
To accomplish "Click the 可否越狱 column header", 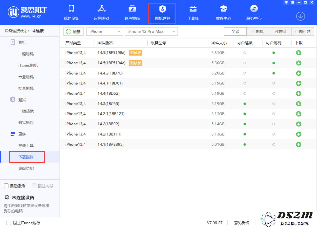I will point(245,43).
